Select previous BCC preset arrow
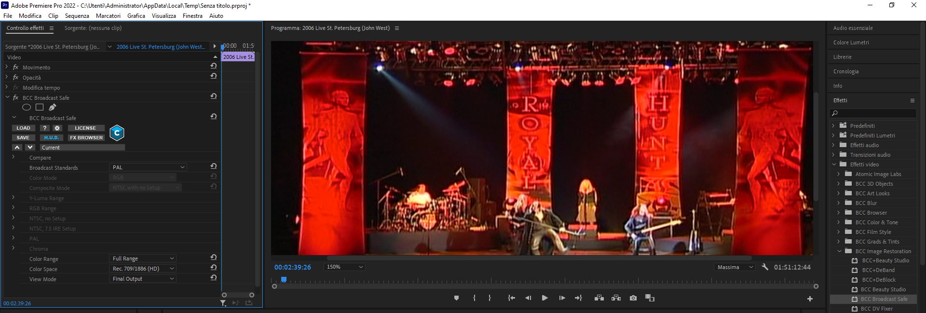 [17, 147]
